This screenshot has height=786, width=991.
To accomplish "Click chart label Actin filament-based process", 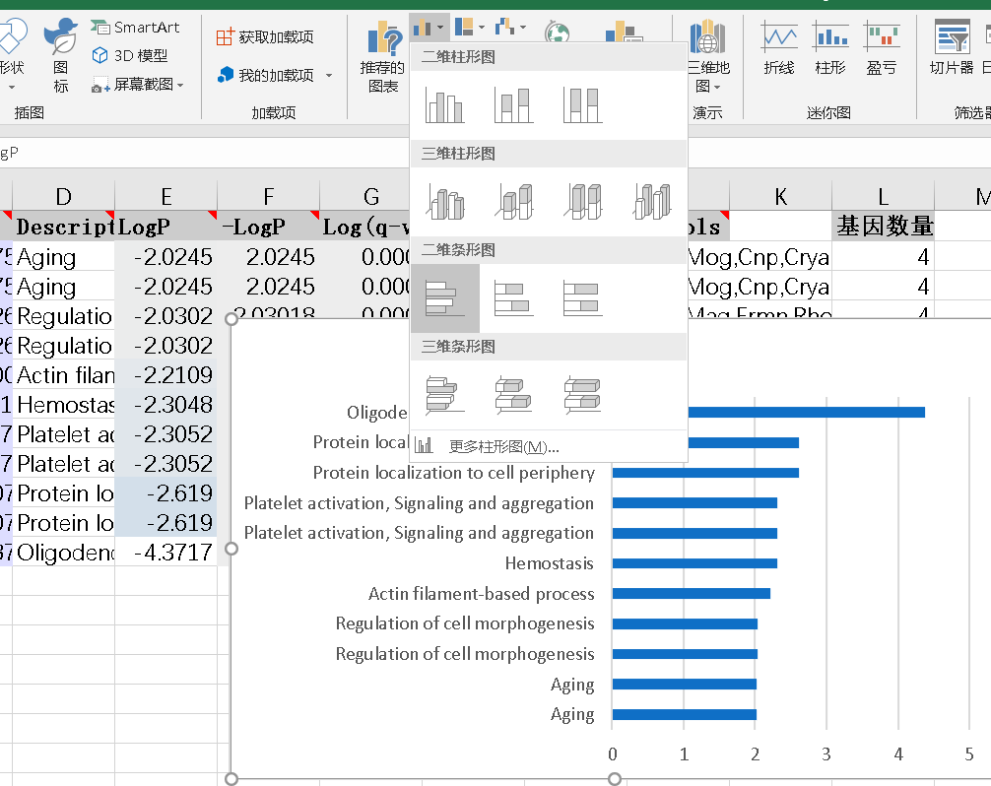I will [482, 593].
